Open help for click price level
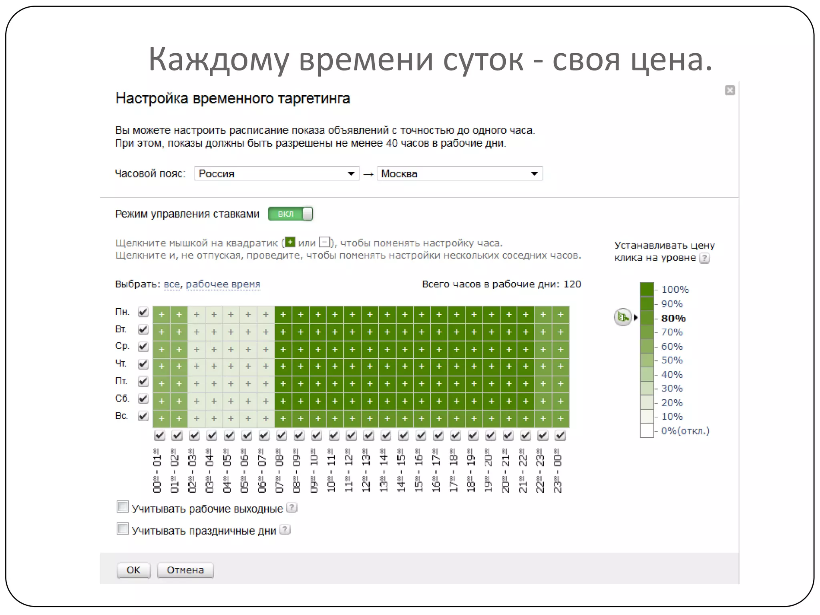Viewport: 820px width, 615px height. (704, 258)
